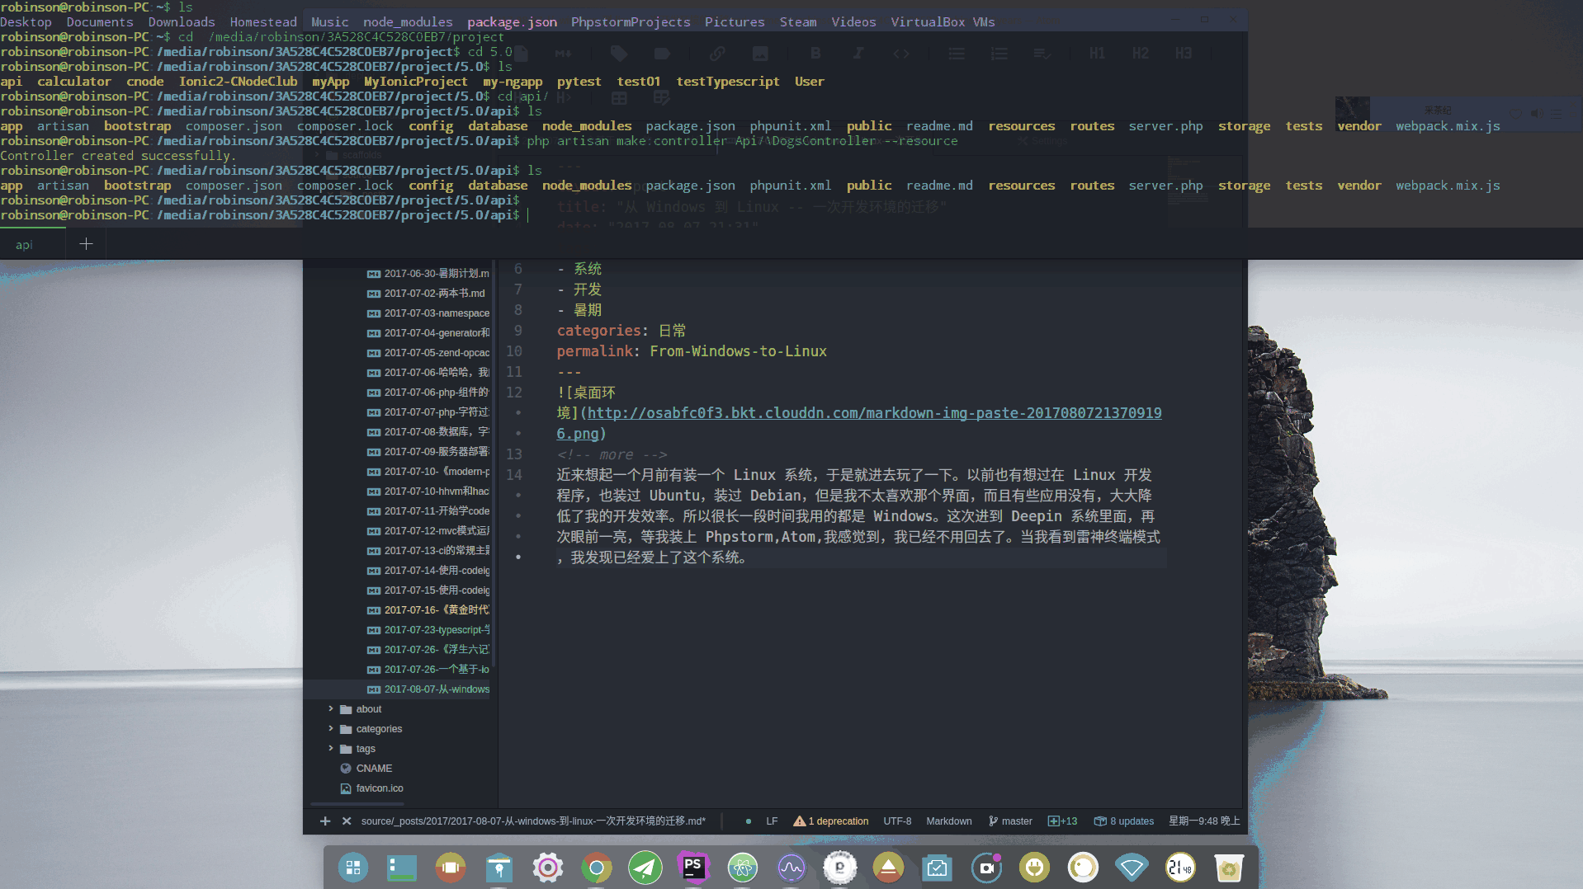Screen dimensions: 1583x889
Task: Launch Atom editor from the dock
Action: tap(742, 868)
